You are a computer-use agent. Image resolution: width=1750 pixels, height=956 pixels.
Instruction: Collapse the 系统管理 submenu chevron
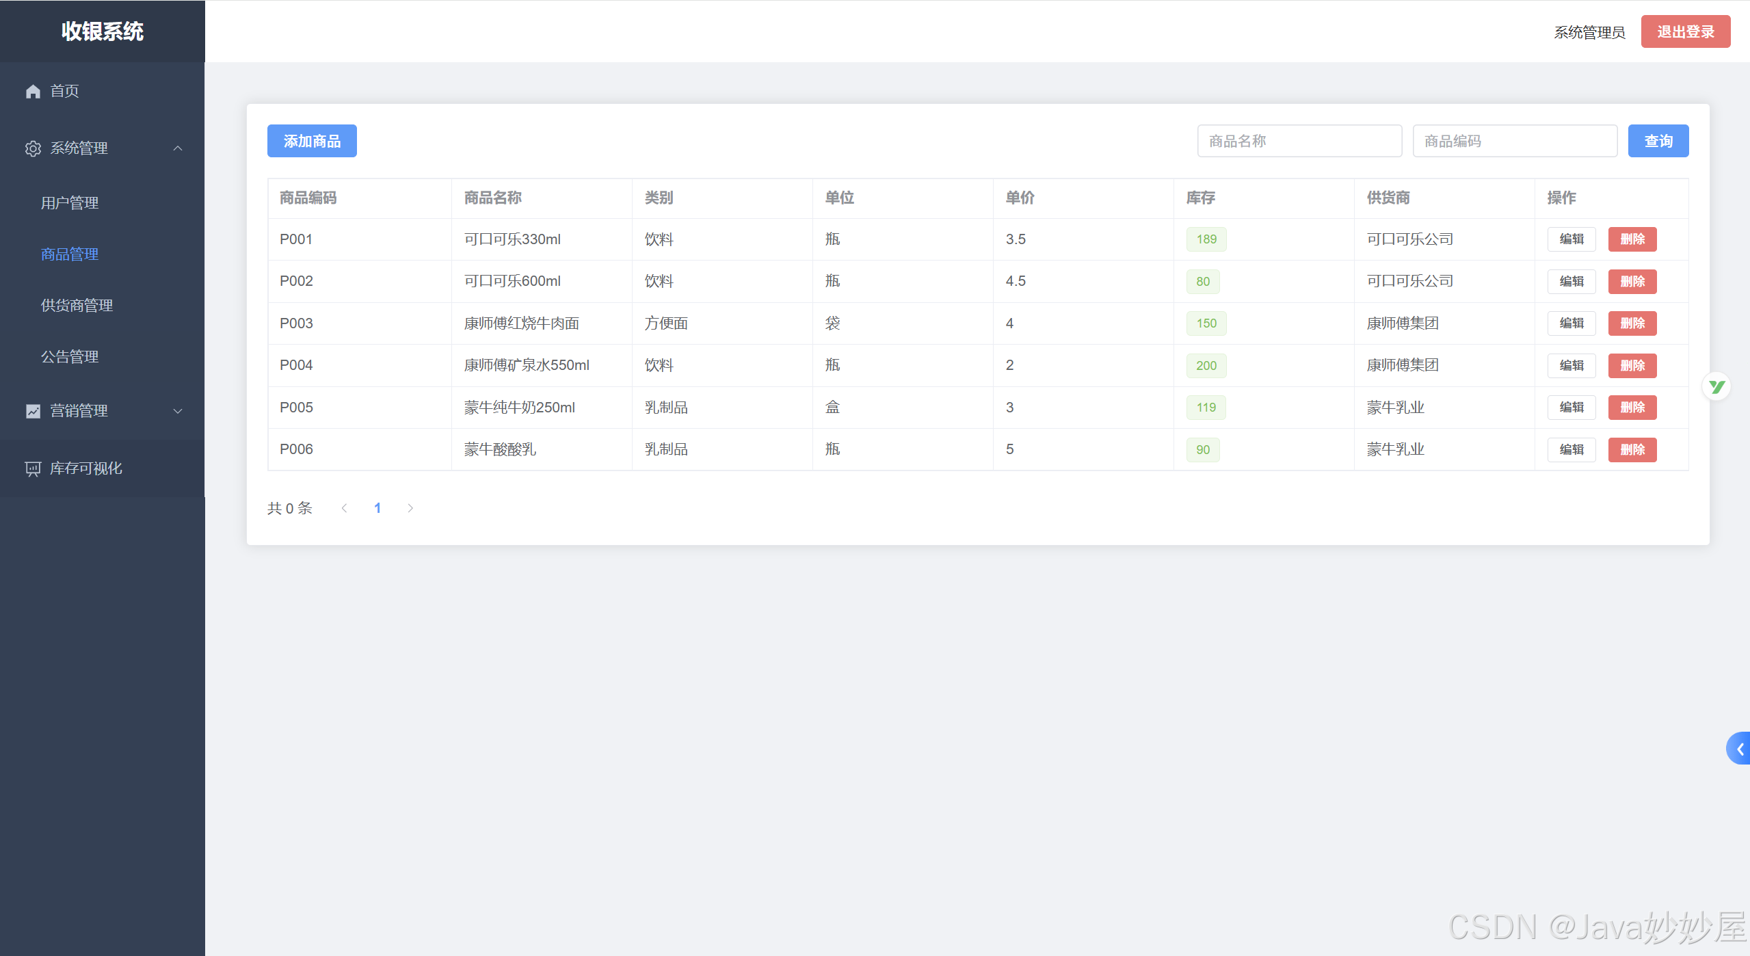[178, 148]
